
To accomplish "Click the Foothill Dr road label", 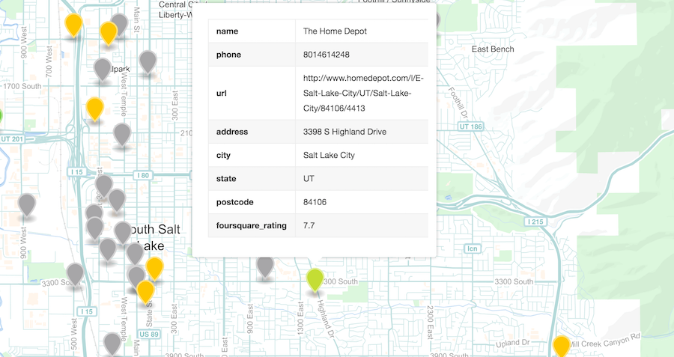I will point(458,103).
